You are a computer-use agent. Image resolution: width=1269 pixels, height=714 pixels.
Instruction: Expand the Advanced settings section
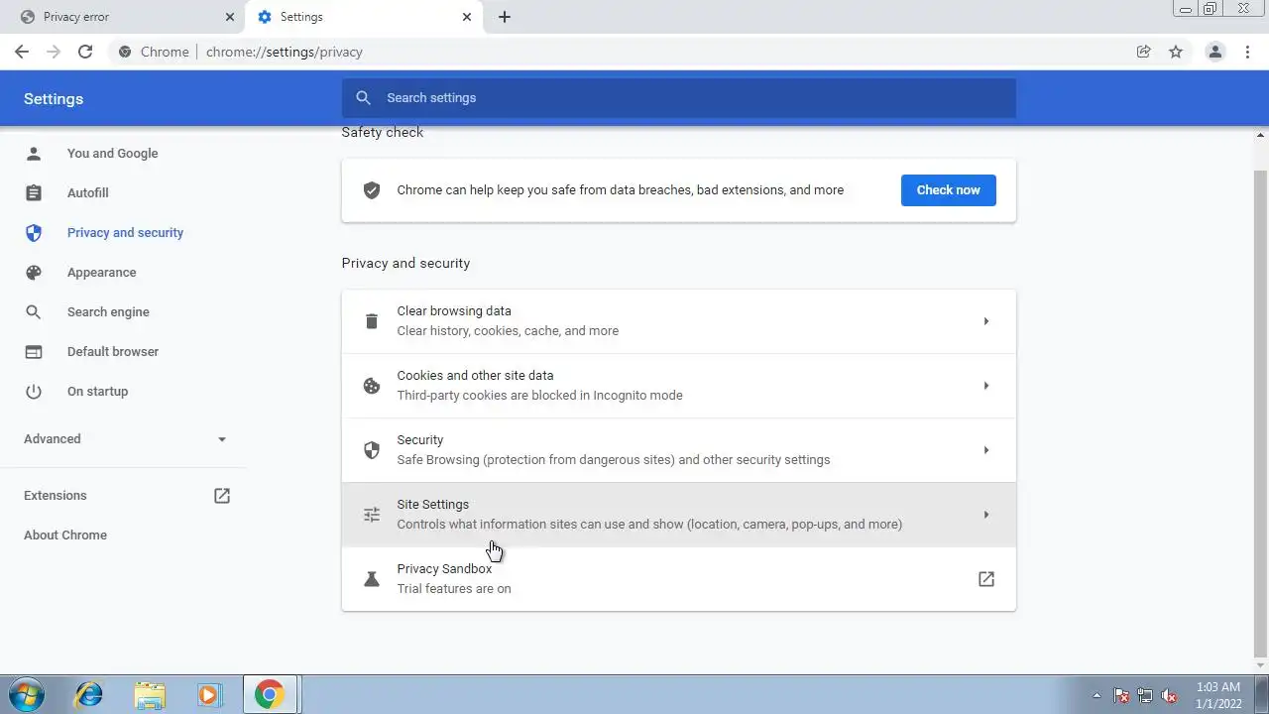[125, 438]
